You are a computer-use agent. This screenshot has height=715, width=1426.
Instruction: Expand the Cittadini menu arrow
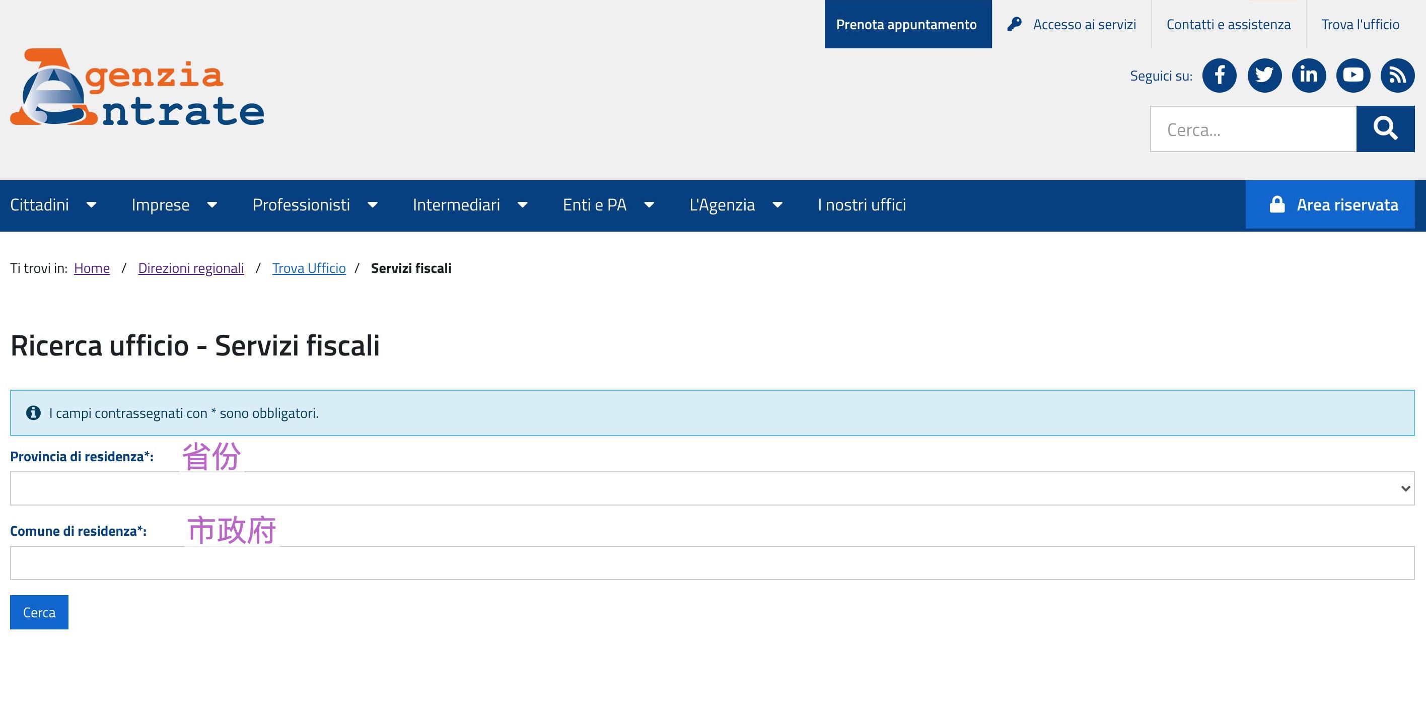(x=91, y=205)
